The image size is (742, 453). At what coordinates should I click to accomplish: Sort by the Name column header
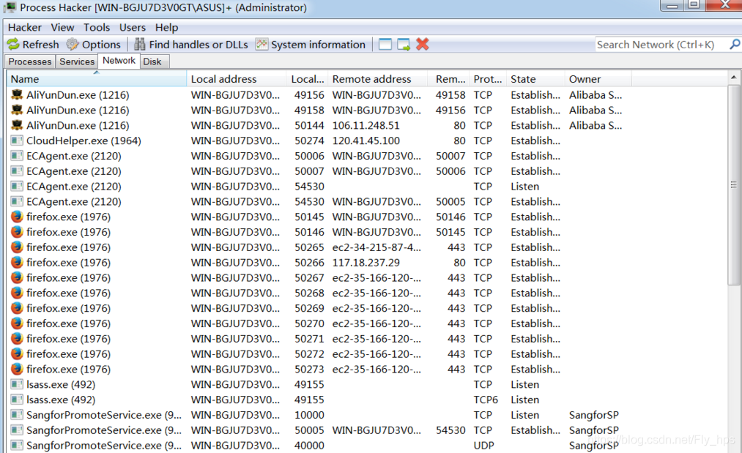point(97,79)
